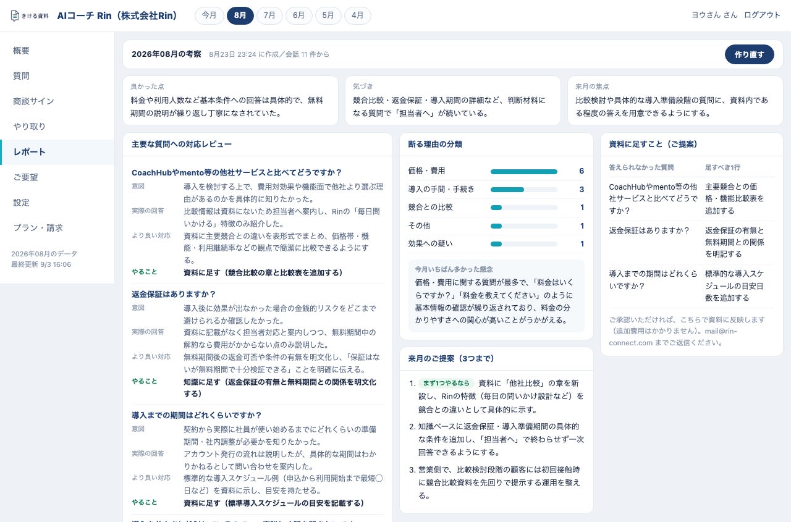Select the 6月 month tab

[x=298, y=15]
